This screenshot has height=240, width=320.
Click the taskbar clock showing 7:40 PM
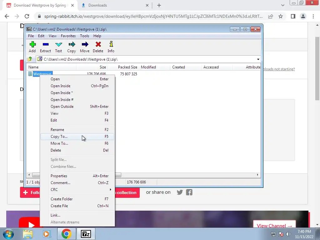click(x=304, y=234)
